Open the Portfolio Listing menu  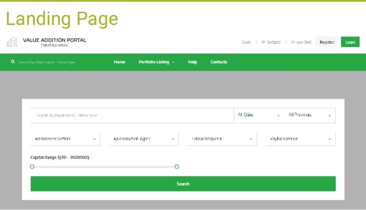154,62
